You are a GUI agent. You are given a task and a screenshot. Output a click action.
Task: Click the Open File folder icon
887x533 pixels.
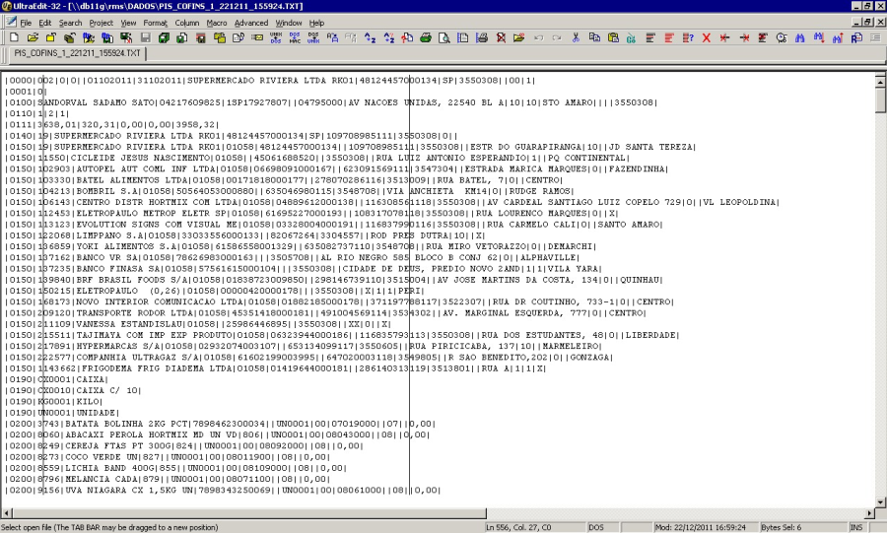coord(33,37)
